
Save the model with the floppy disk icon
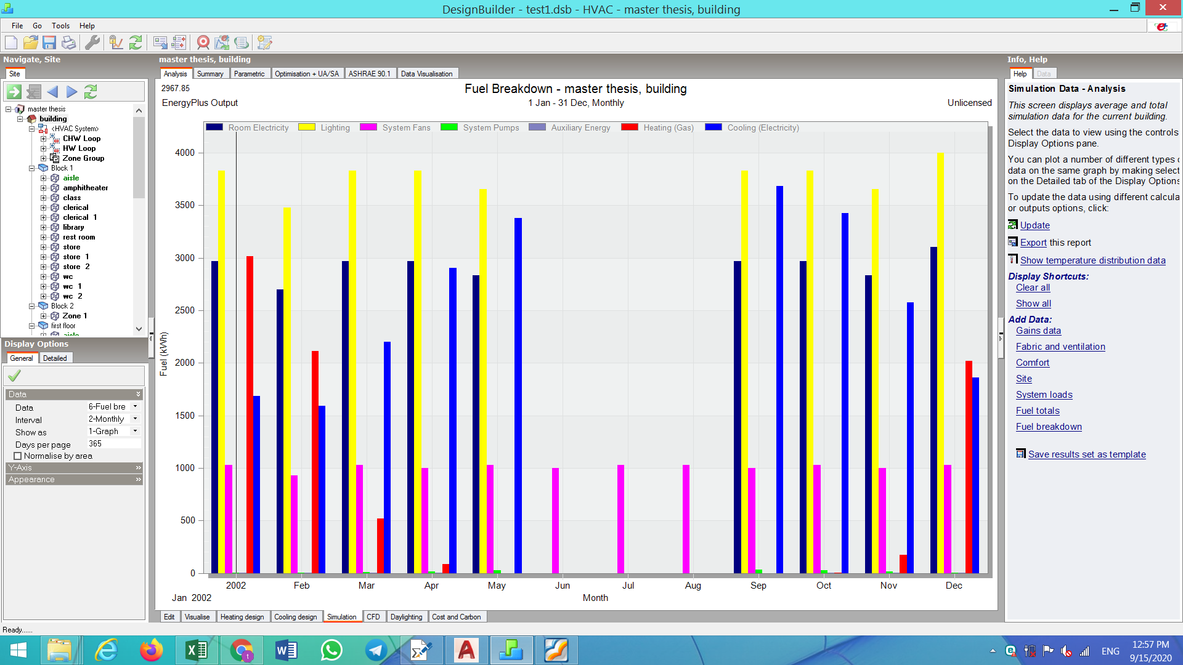coord(49,42)
